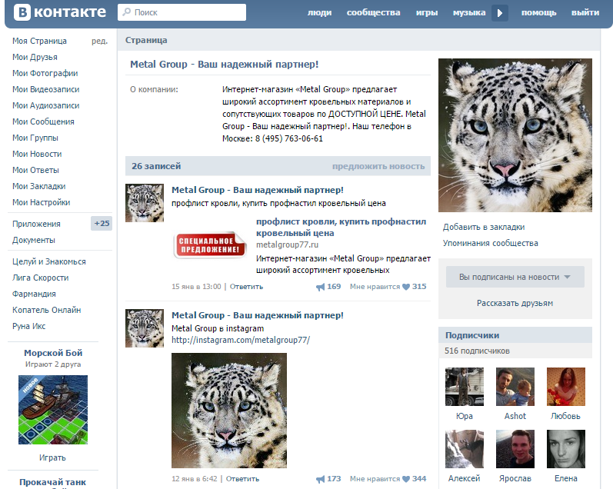This screenshot has height=489, width=613.
Task: Click ред. edit link in sidebar
Action: point(100,41)
